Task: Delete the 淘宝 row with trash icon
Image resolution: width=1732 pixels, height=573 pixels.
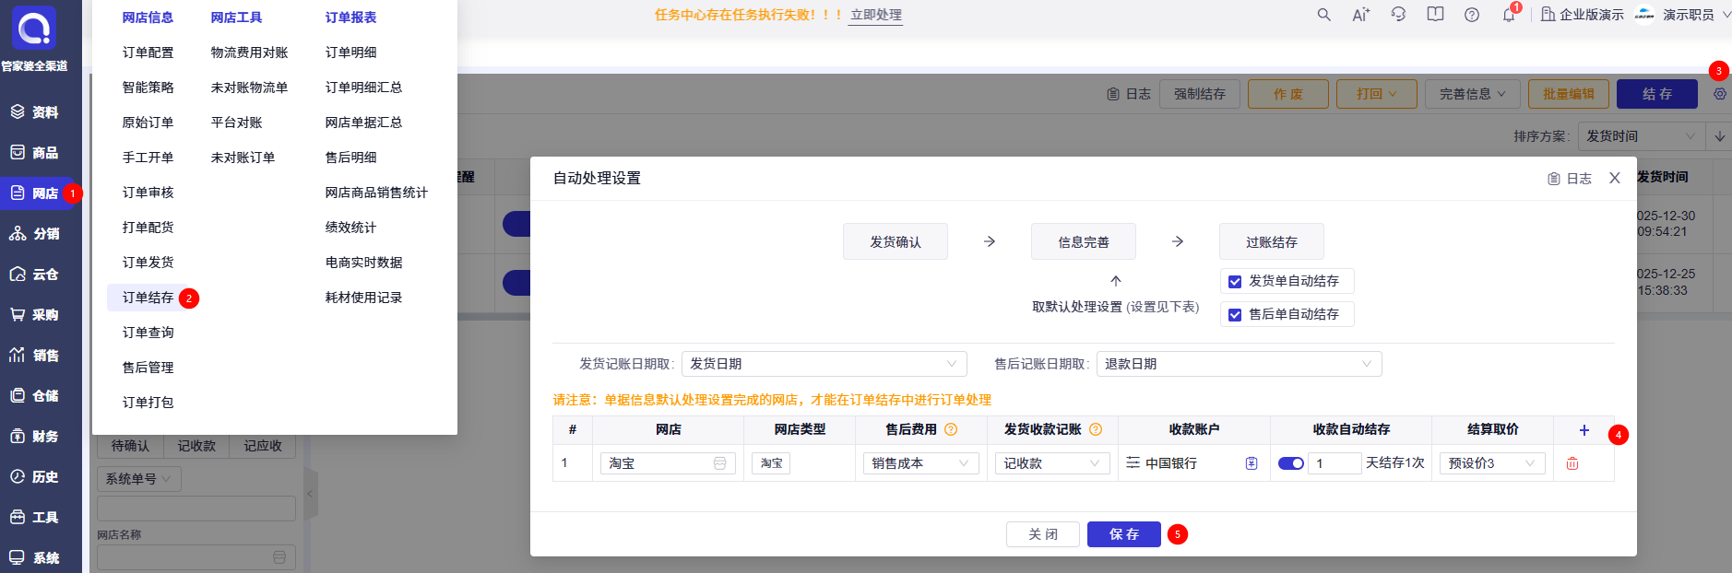Action: [x=1572, y=463]
